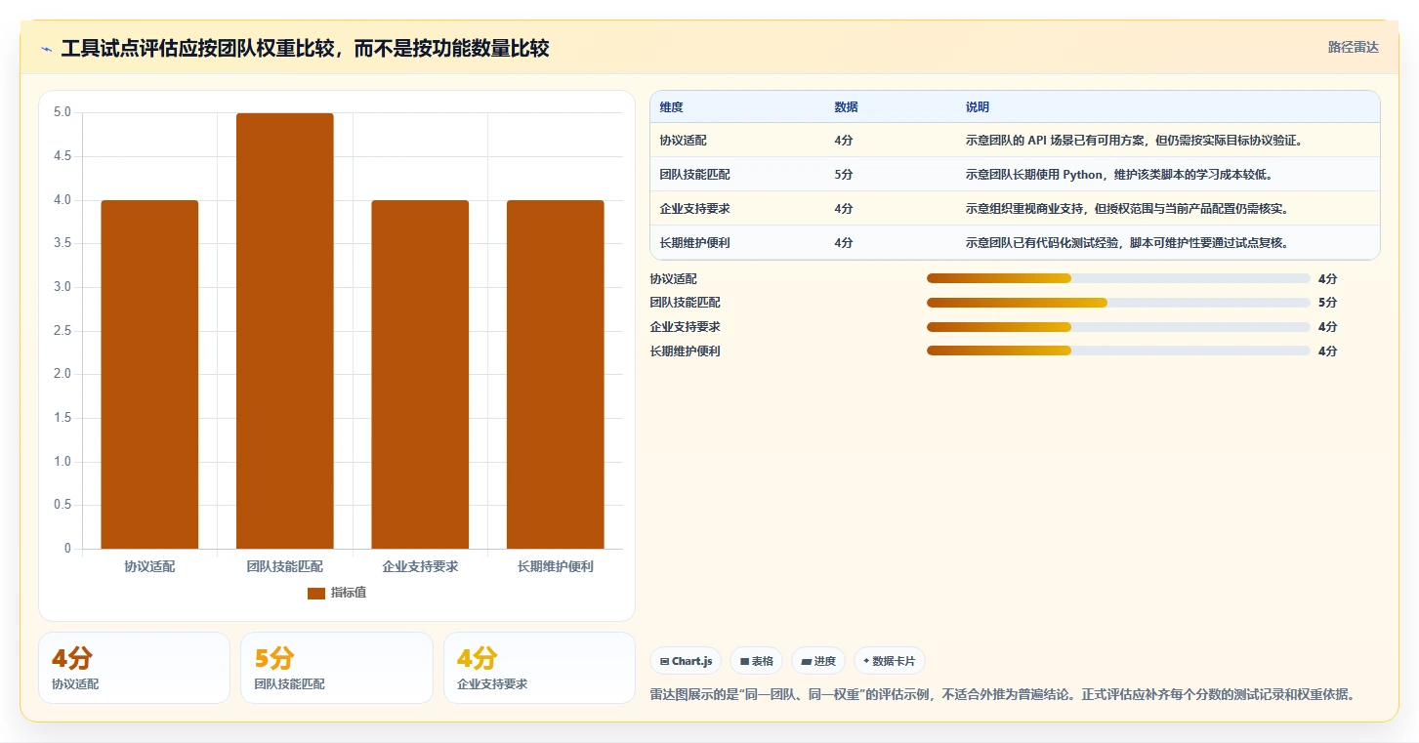
Task: Click the 路径雷达 label in the header
Action: 1353,47
